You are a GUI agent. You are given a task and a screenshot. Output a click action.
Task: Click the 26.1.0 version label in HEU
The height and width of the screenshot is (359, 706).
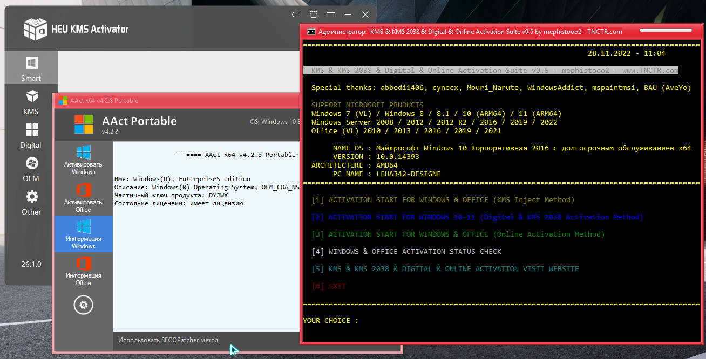(x=31, y=264)
